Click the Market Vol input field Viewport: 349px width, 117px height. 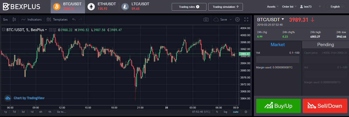277,60
